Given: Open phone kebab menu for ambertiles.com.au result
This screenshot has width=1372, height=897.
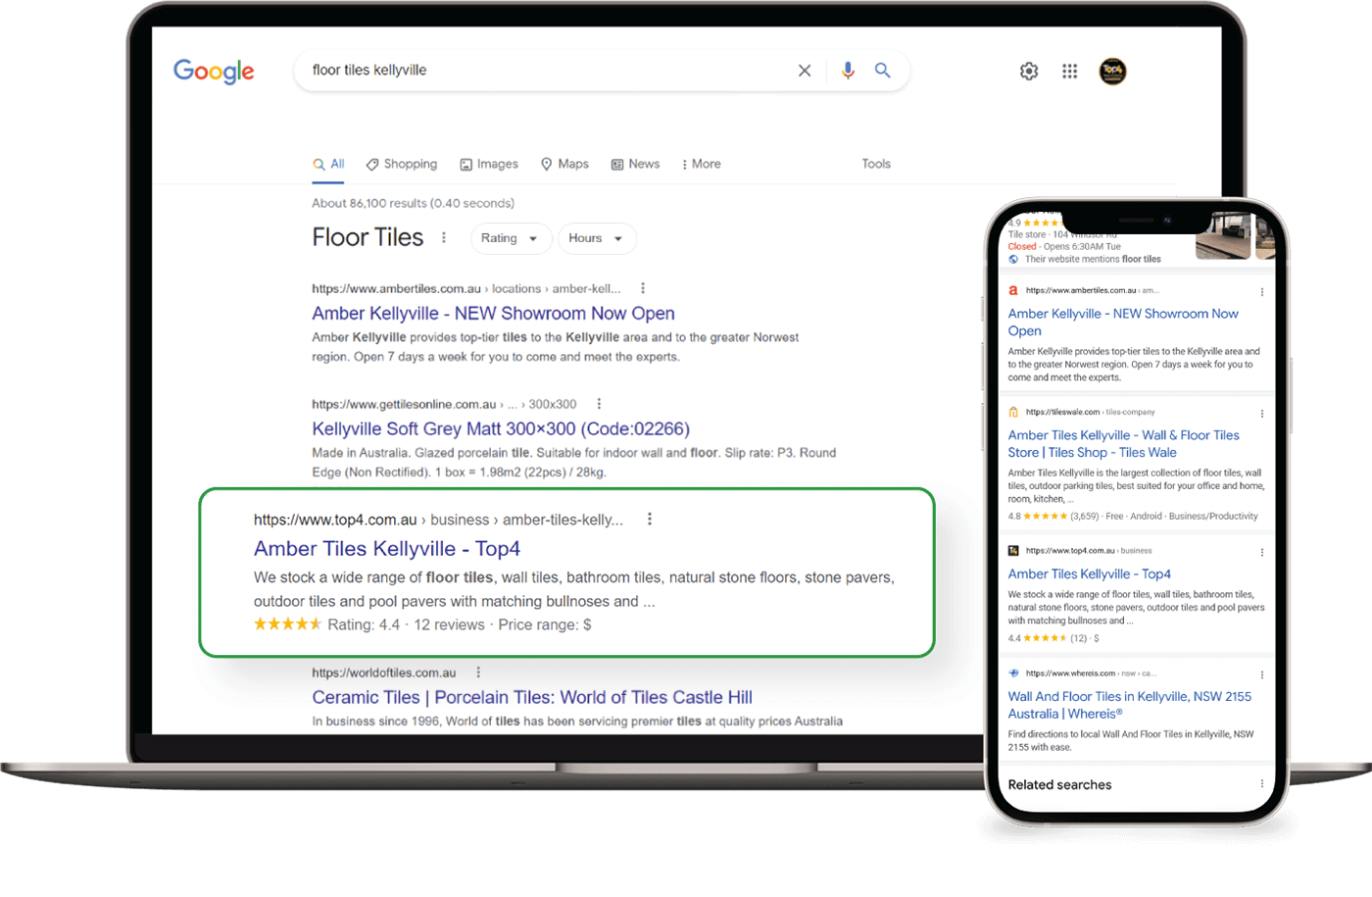Looking at the screenshot, I should pyautogui.click(x=1262, y=292).
